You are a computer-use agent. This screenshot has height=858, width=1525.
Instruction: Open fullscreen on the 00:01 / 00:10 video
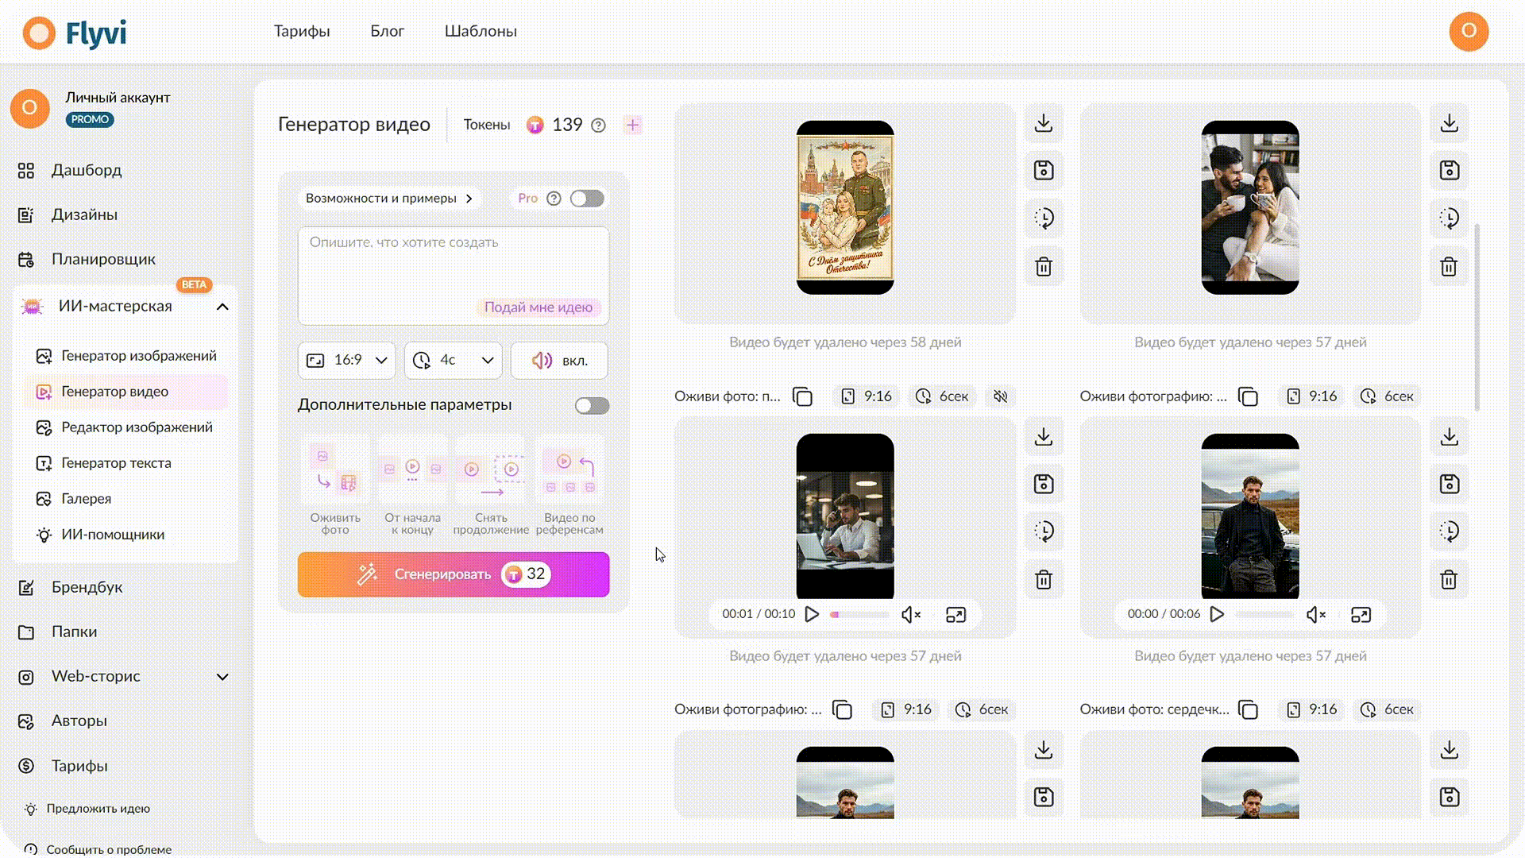956,614
